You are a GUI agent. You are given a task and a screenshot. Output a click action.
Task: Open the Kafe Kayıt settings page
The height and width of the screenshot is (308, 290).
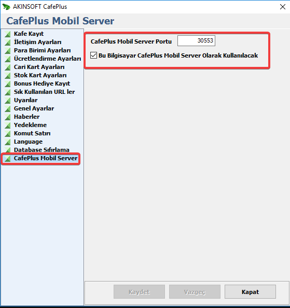point(29,34)
